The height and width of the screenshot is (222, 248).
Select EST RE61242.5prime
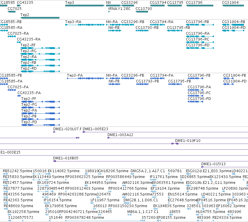coord(17,171)
